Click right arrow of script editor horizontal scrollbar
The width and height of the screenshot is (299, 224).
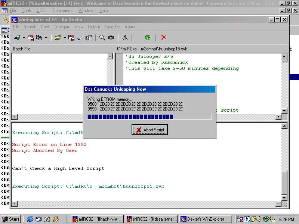pos(278,116)
